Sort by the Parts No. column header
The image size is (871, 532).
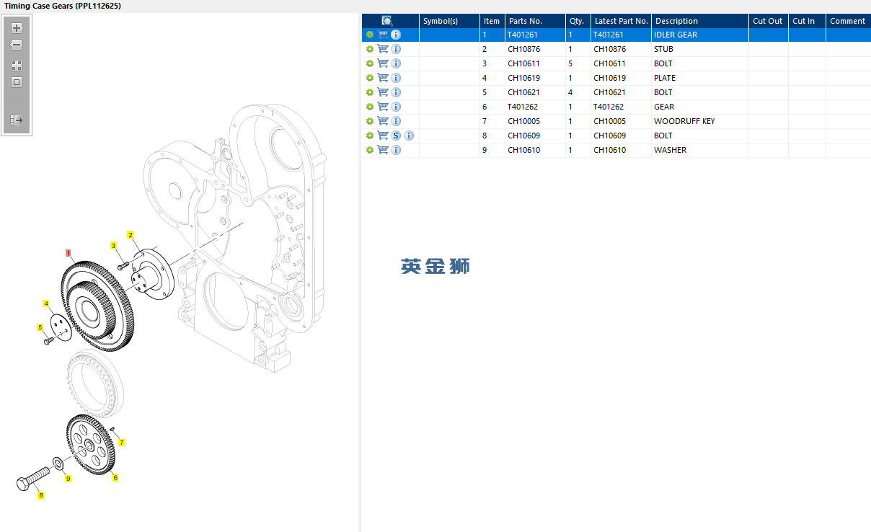click(534, 21)
